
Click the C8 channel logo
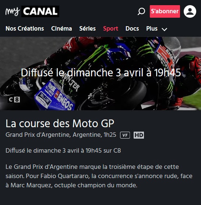[x=14, y=100]
